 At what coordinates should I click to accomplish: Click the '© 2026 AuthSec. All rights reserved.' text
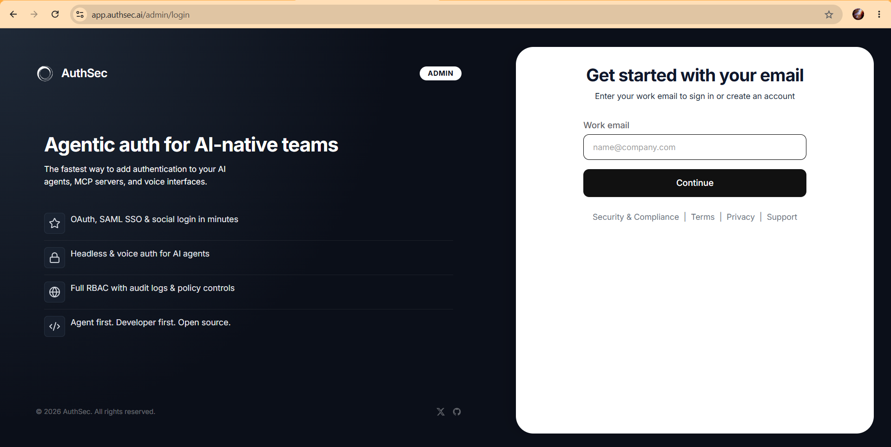coord(96,412)
